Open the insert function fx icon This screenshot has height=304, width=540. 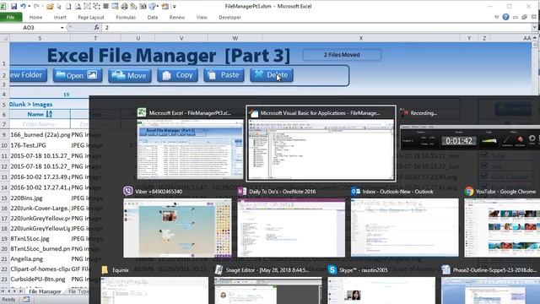tap(97, 27)
